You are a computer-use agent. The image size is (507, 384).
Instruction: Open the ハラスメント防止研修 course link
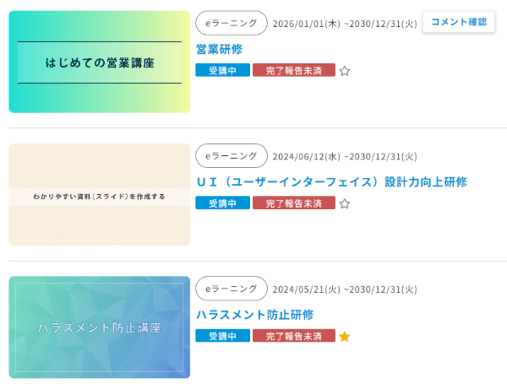pos(254,315)
